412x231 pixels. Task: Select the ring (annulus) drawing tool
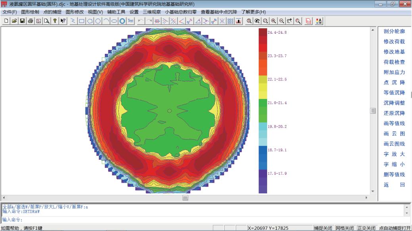point(122,20)
